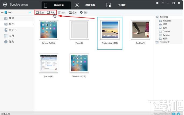Select 视频 in the album list
Screen dimensions: 184x115
coord(163,24)
